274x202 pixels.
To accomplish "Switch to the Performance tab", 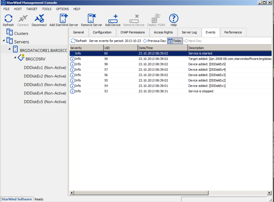I will (233, 33).
